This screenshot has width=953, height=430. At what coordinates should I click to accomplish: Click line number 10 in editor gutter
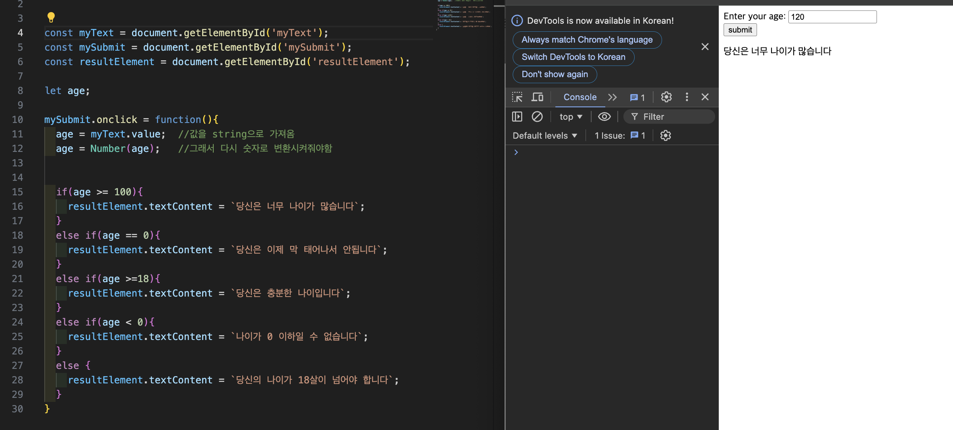tap(17, 120)
